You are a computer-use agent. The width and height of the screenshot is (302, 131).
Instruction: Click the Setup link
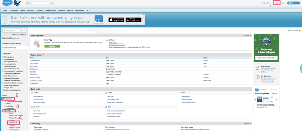(x=276, y=3)
